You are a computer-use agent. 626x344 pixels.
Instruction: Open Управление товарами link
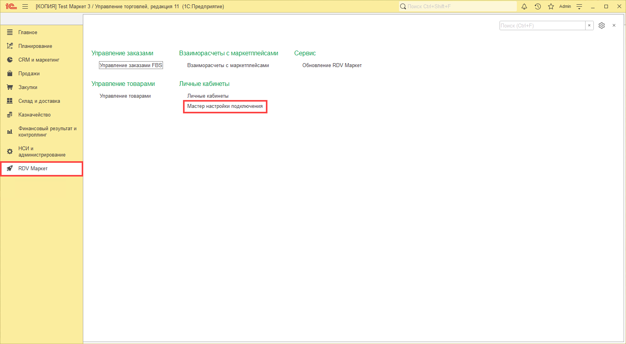(x=125, y=96)
